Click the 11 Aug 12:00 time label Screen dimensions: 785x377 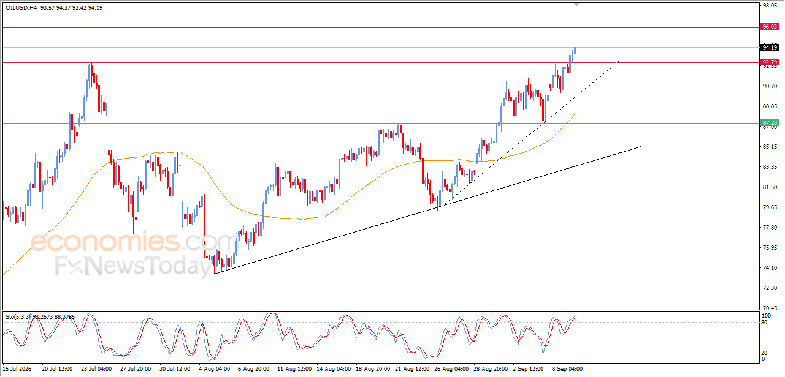pos(293,369)
